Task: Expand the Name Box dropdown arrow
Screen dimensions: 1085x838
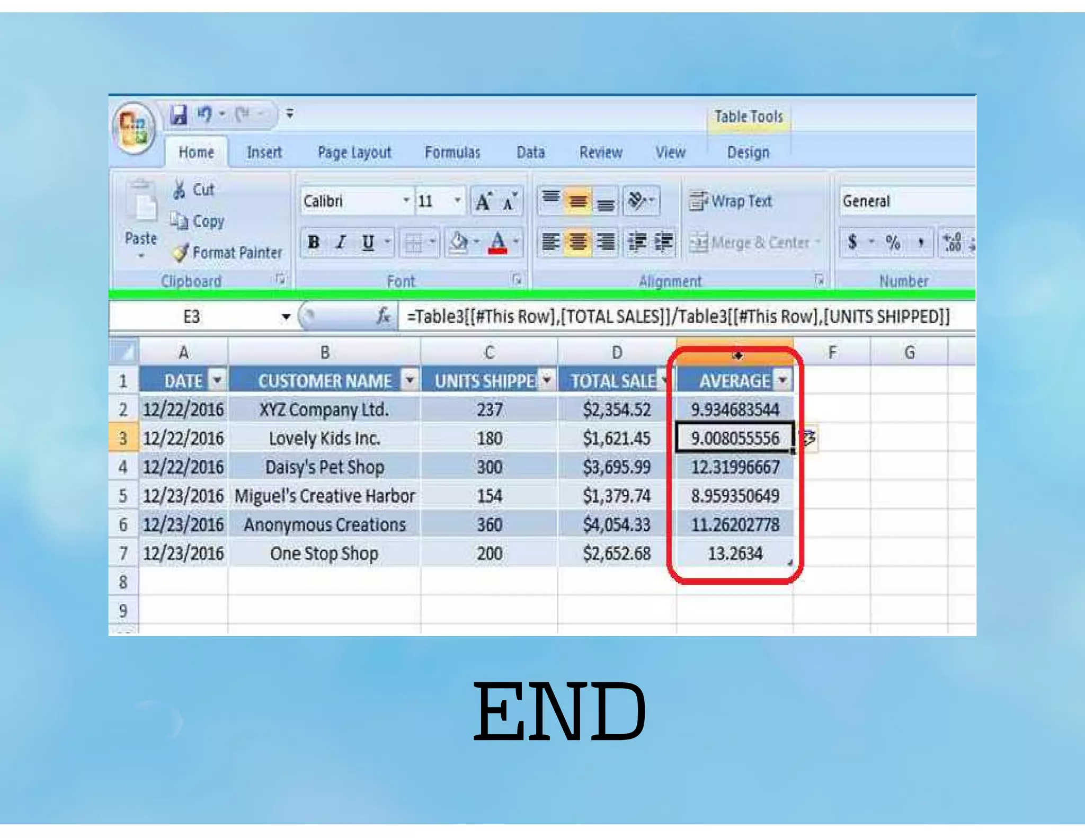Action: click(286, 317)
